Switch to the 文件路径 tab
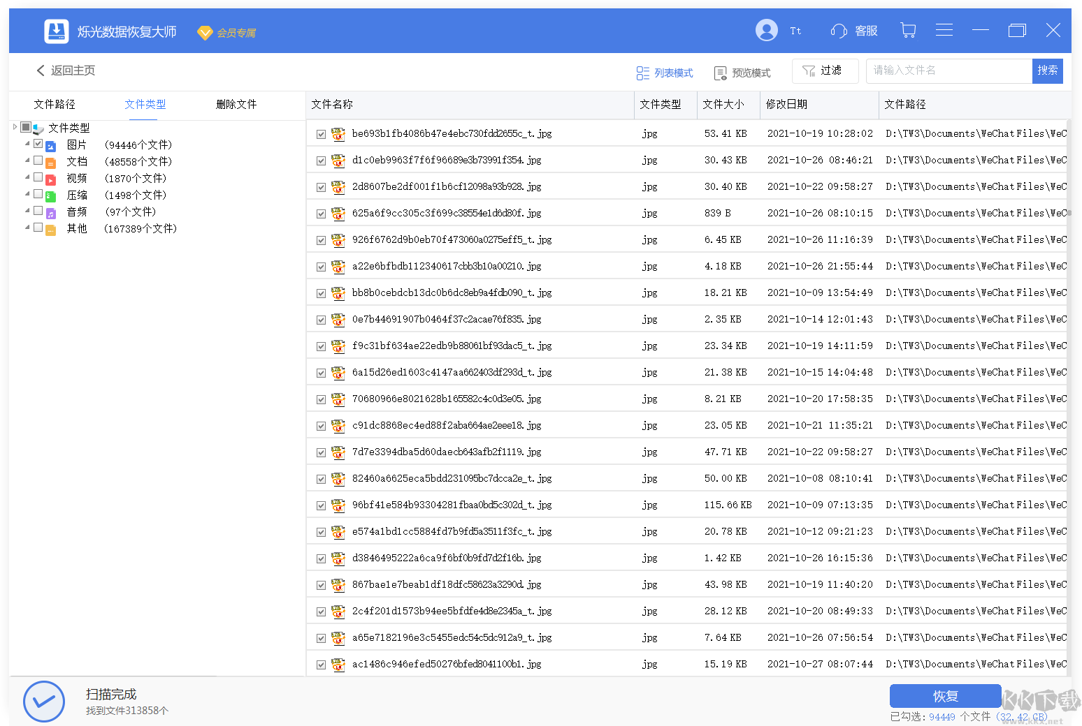Image resolution: width=1082 pixels, height=726 pixels. tap(55, 104)
